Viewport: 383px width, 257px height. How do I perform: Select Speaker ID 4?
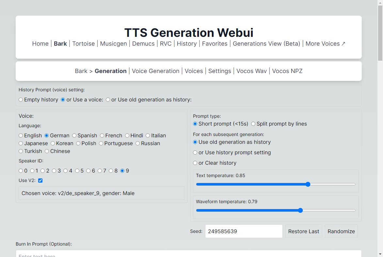click(65, 171)
